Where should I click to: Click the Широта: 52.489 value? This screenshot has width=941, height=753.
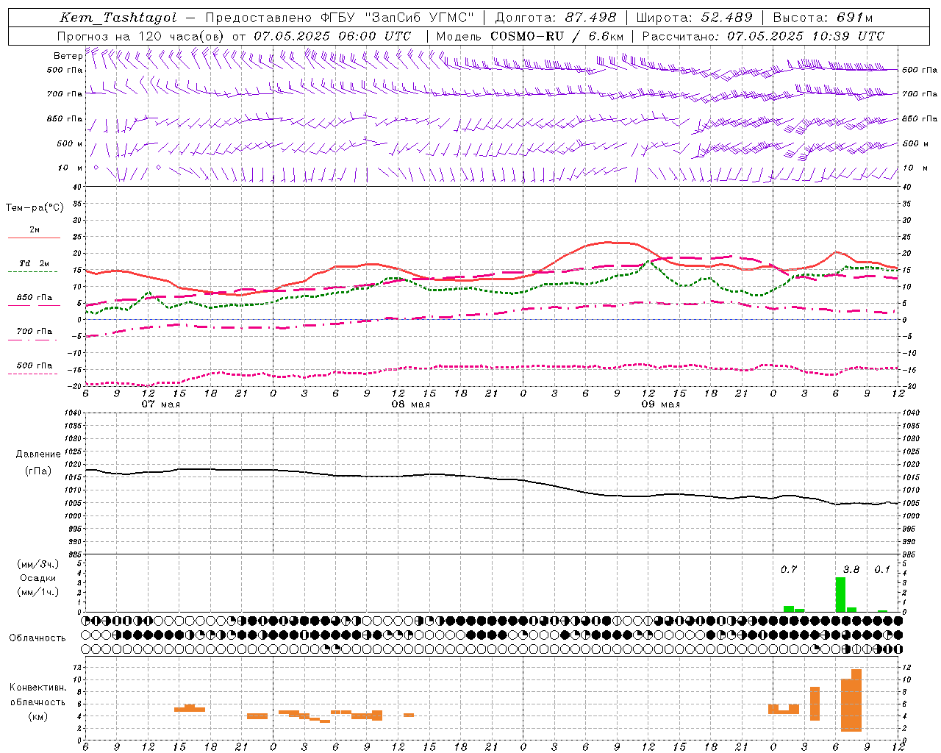pyautogui.click(x=694, y=18)
